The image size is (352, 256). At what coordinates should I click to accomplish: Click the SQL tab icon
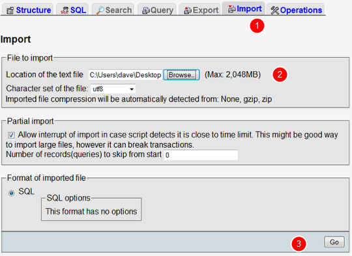65,10
